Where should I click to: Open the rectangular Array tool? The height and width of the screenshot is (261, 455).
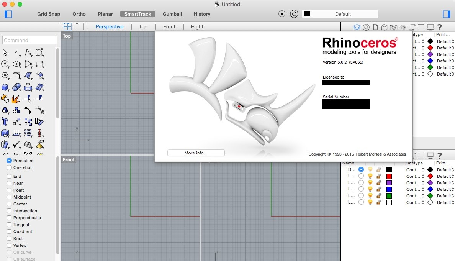point(28,133)
